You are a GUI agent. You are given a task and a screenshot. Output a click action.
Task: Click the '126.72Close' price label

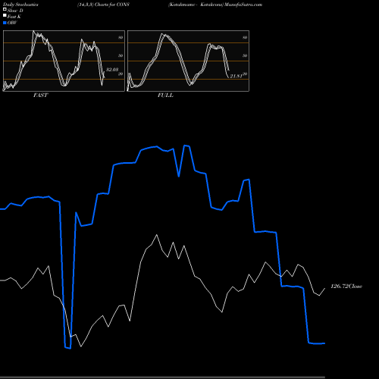(x=346, y=287)
